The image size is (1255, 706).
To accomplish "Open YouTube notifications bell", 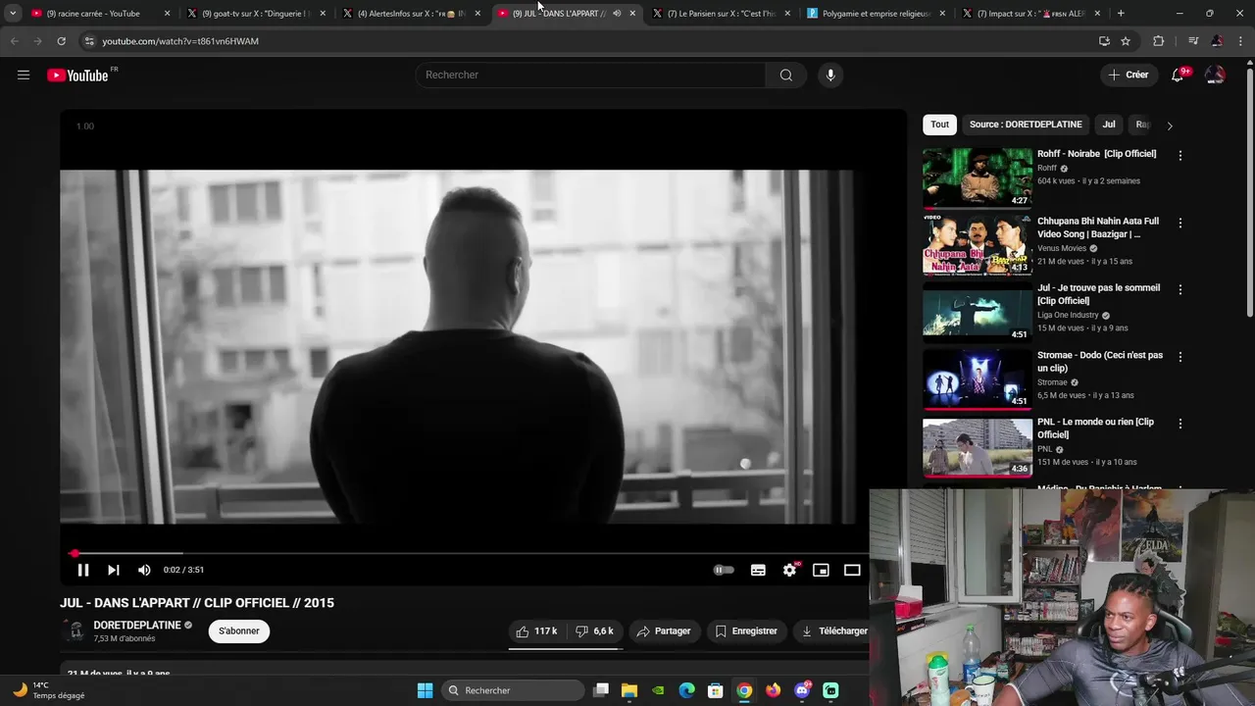I will pos(1178,75).
